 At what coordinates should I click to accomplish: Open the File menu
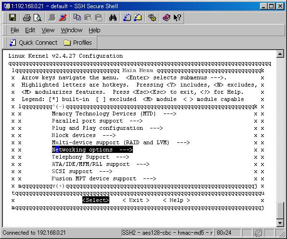click(14, 30)
